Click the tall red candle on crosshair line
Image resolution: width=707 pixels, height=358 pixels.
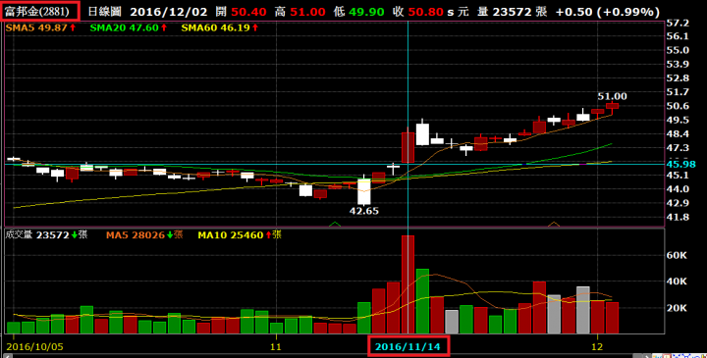[408, 147]
